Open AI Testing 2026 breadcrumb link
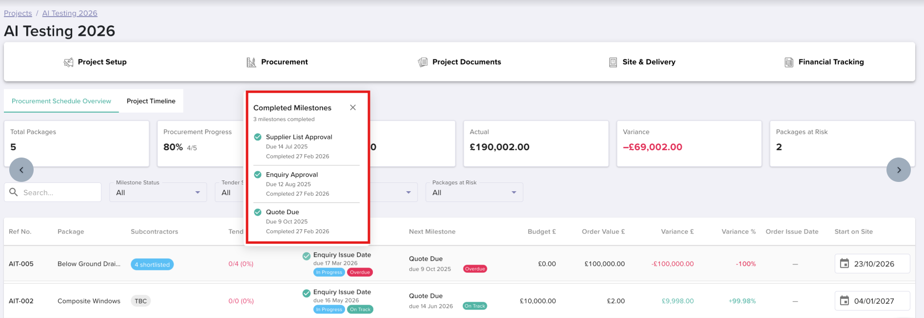The width and height of the screenshot is (924, 318). [70, 13]
